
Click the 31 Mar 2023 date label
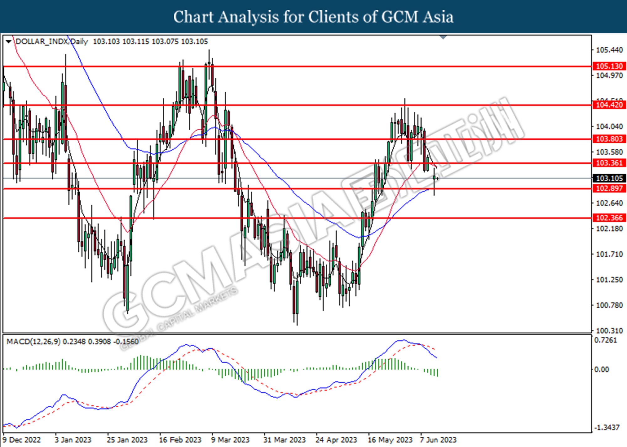(284, 440)
